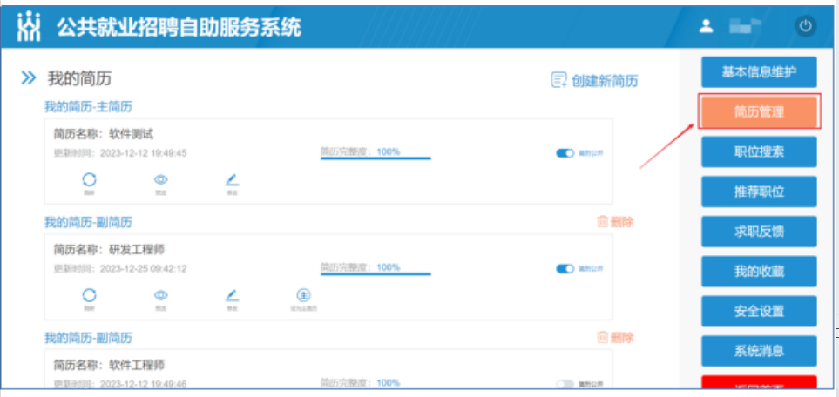Image resolution: width=839 pixels, height=397 pixels.
Task: Select 简历管理 in the side menu
Action: tap(759, 111)
